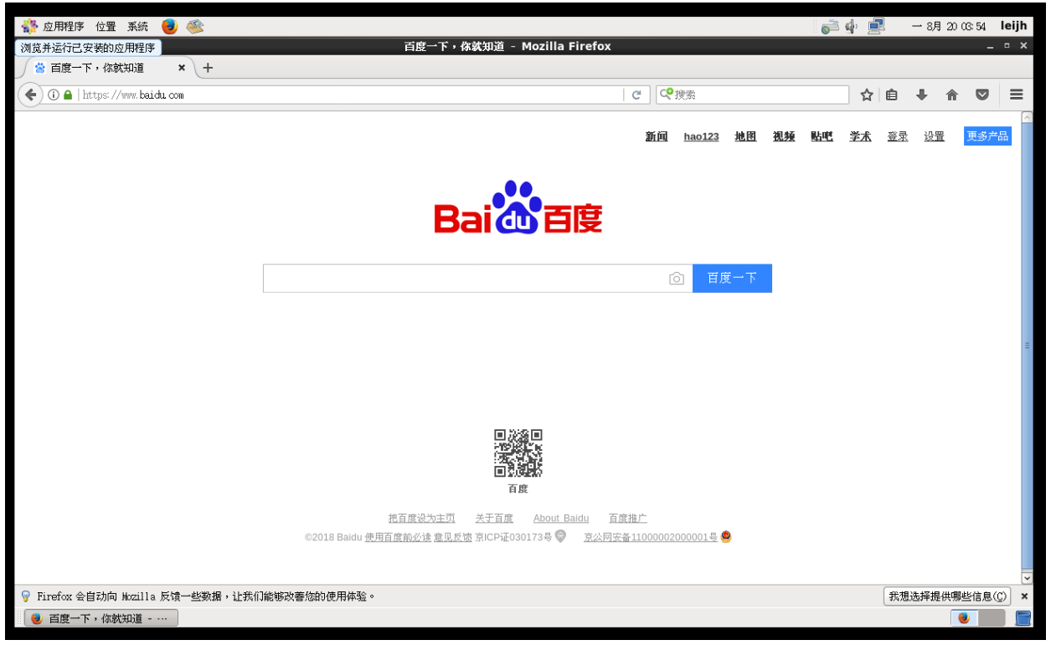
Task: Open the 新闻 link
Action: coord(657,136)
